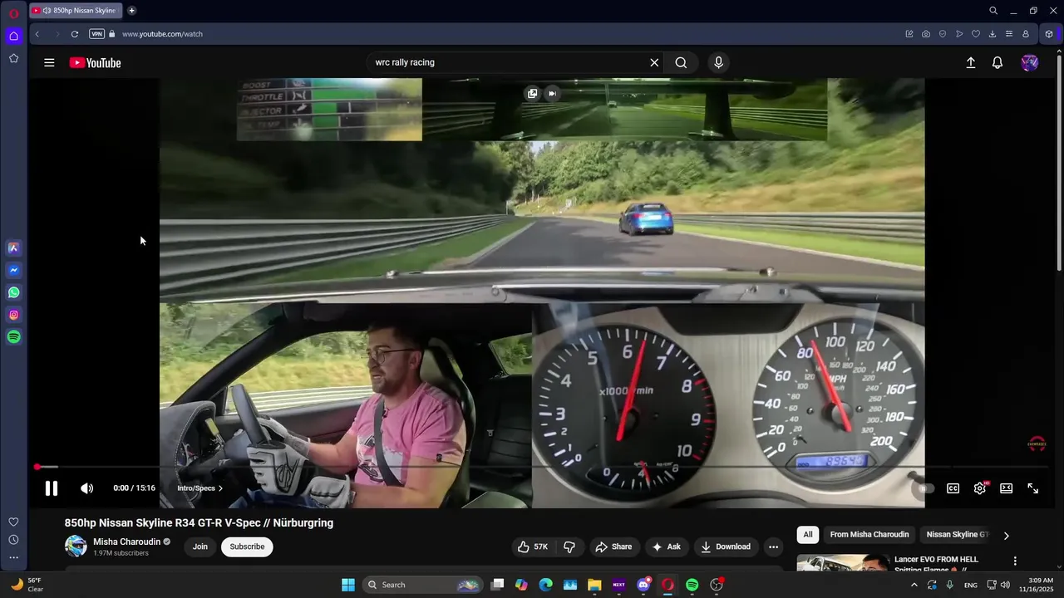The image size is (1064, 598).
Task: Switch to 850hp Nissan Skyline tab
Action: coord(75,11)
